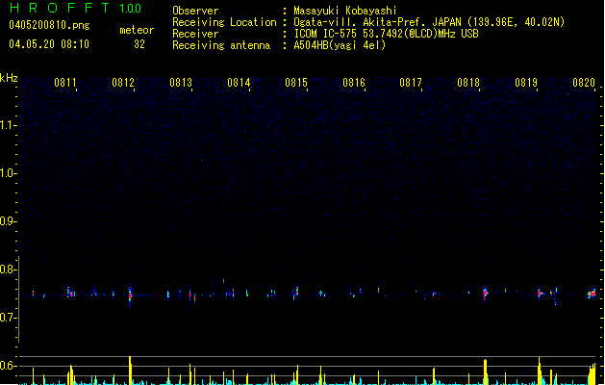
Task: Click the 1.0 kHz axis label
Action: tap(8, 173)
